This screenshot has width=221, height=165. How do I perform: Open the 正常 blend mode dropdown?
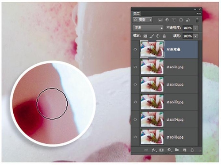[148, 28]
